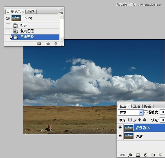165x158 pixels.
Task: Click the history panel scroll down arrow
Action: (62, 39)
